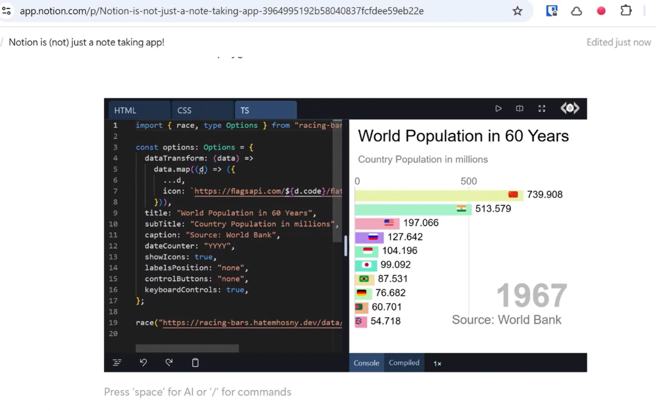Toggle the split result view icon
656x411 pixels.
519,109
